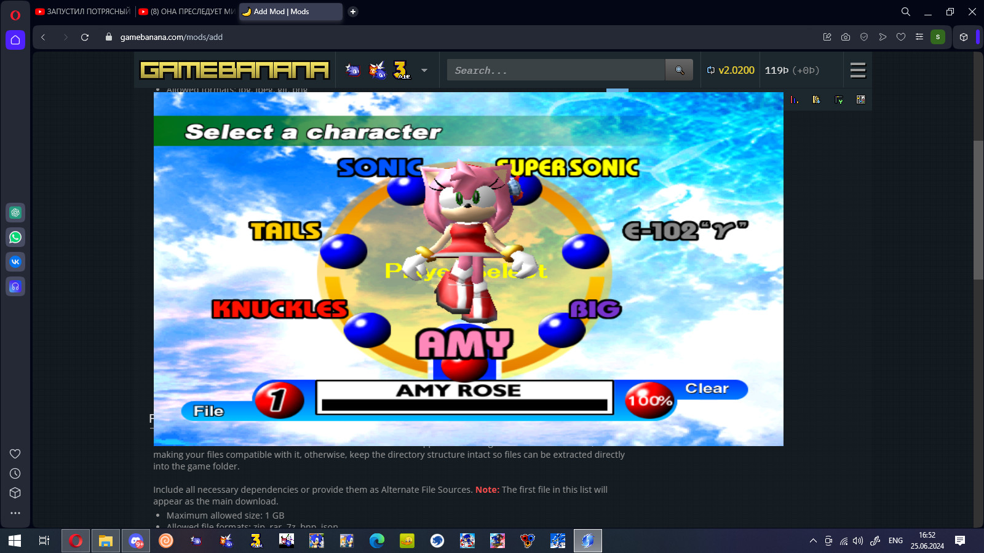984x553 pixels.
Task: Click the mixer sliders icon on GameBanana toolbar
Action: coord(861,100)
